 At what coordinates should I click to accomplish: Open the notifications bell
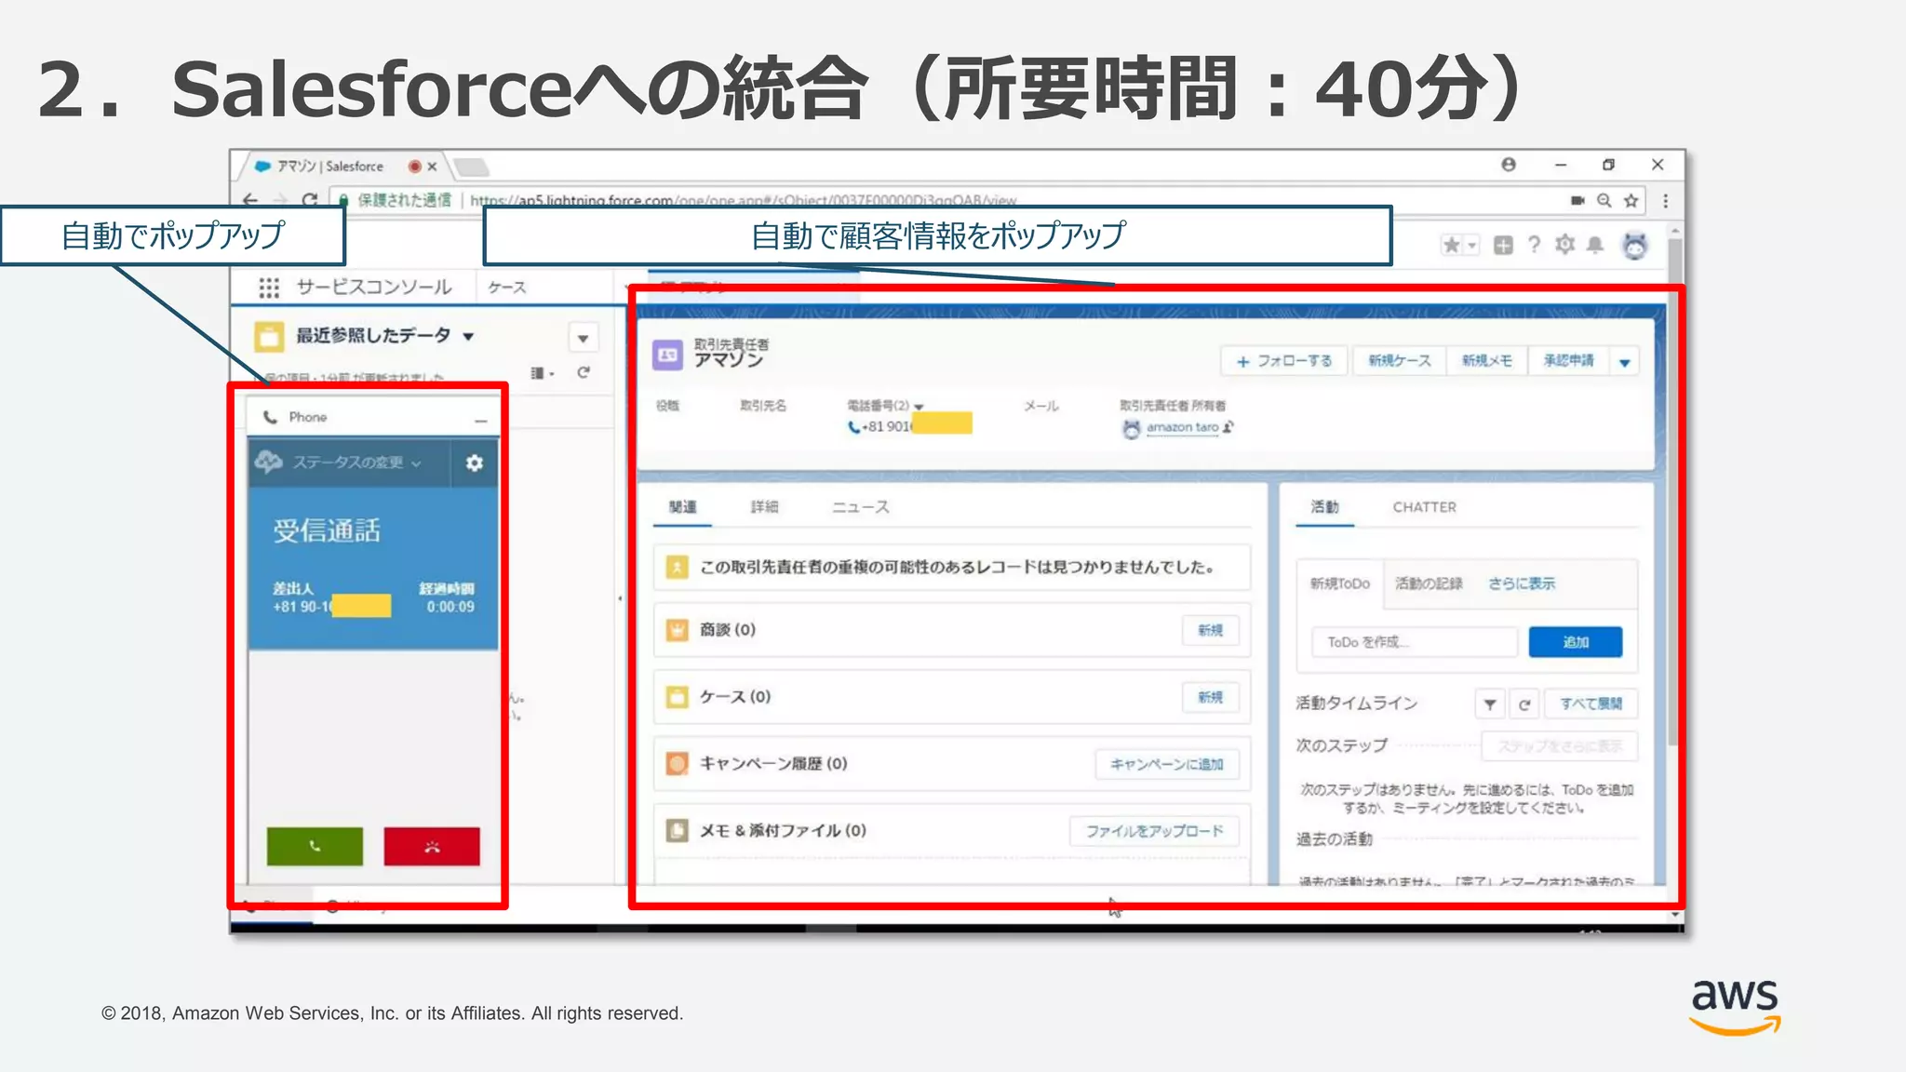1595,245
